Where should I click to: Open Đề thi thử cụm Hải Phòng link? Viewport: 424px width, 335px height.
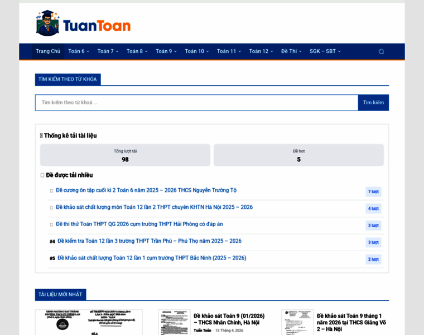click(x=139, y=224)
